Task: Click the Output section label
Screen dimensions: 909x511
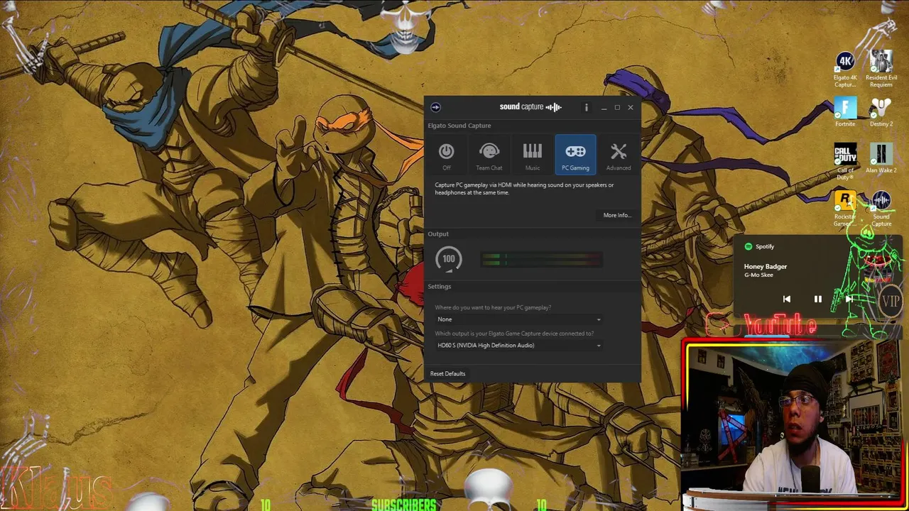Action: 438,233
